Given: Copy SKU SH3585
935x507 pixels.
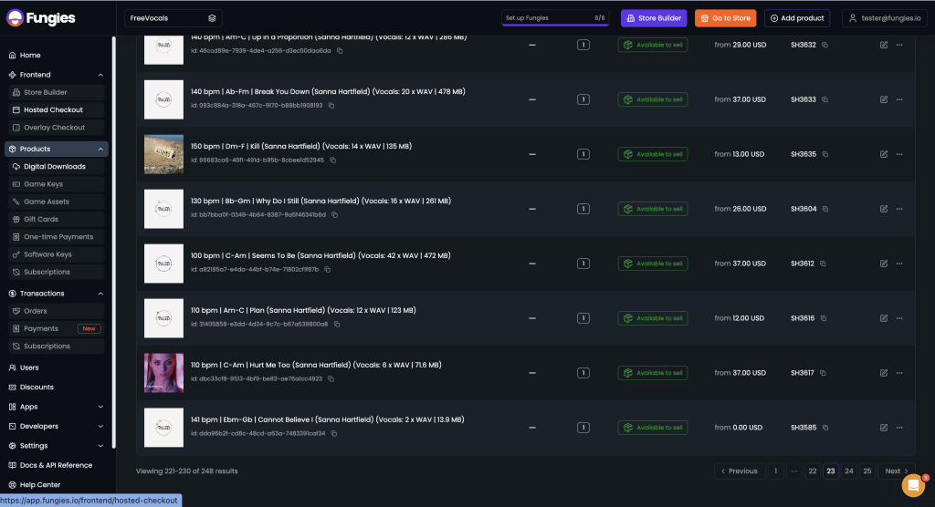Looking at the screenshot, I should [x=825, y=428].
